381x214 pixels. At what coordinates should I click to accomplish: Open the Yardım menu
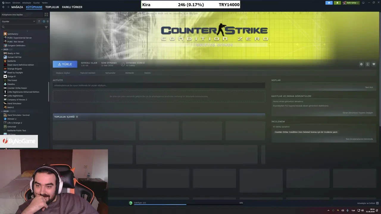(45, 3)
